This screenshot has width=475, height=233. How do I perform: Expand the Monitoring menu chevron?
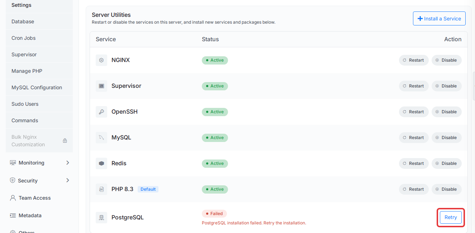68,163
